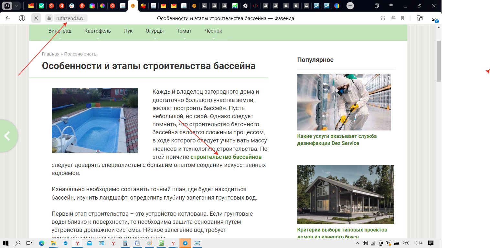The height and width of the screenshot is (248, 490).
Task: Click the browser back arrow button
Action: coord(8,18)
